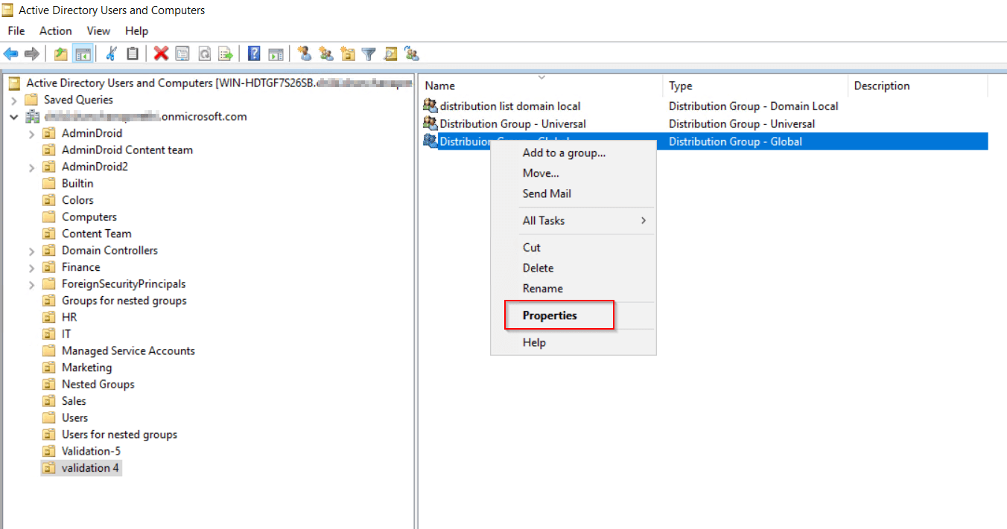Click the red Delete X toolbar icon

[162, 54]
